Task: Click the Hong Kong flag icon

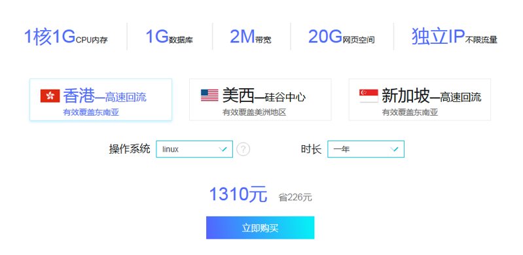Action: (x=50, y=96)
